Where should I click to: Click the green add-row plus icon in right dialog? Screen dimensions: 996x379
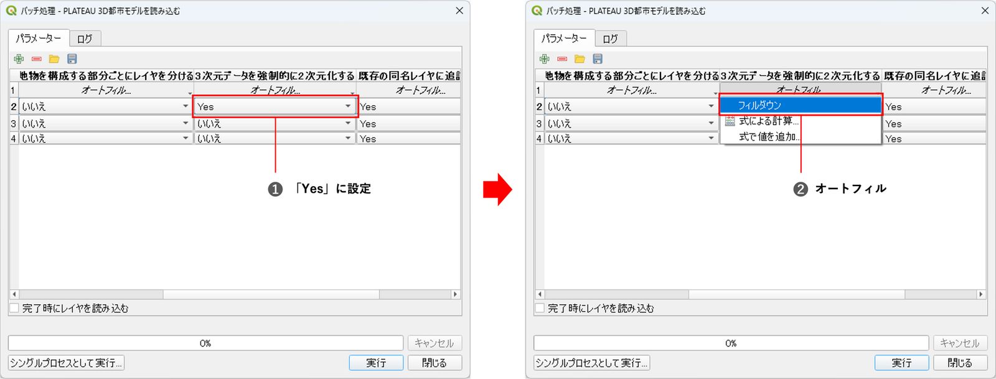pos(545,59)
